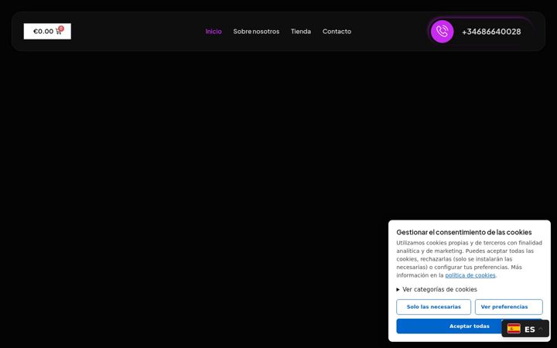Click the €0.00 cart total
Image resolution: width=557 pixels, height=348 pixels.
point(43,31)
